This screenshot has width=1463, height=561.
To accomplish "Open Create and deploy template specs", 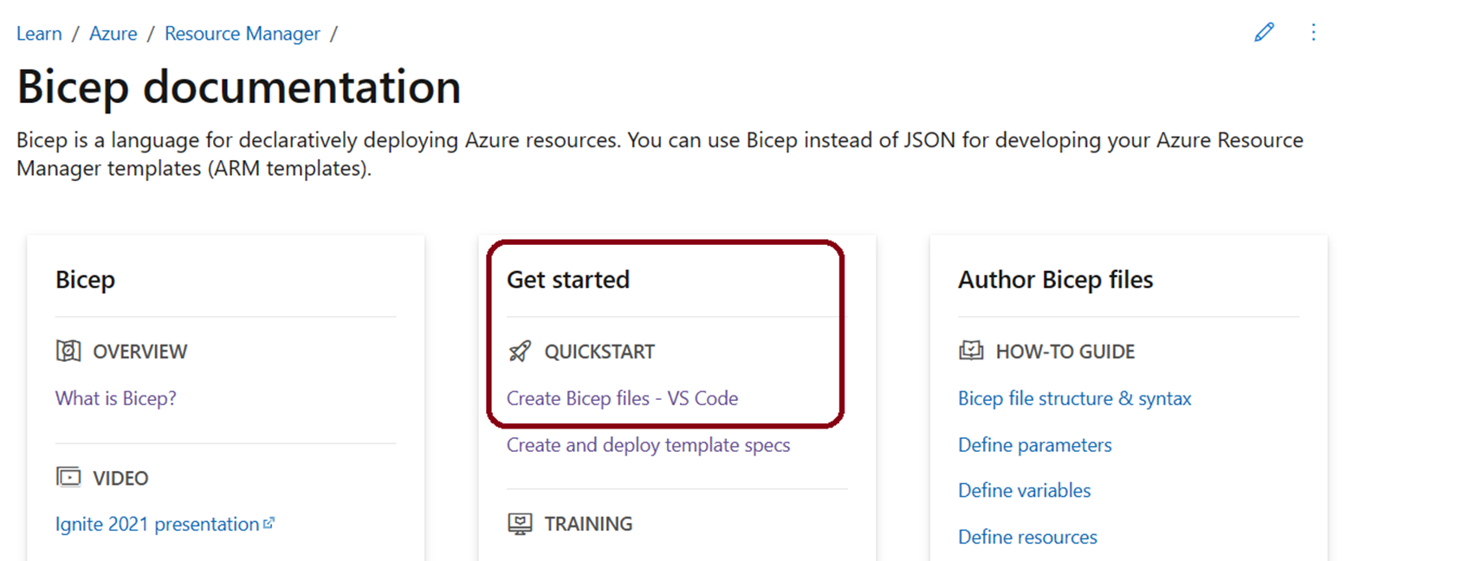I will (x=648, y=444).
